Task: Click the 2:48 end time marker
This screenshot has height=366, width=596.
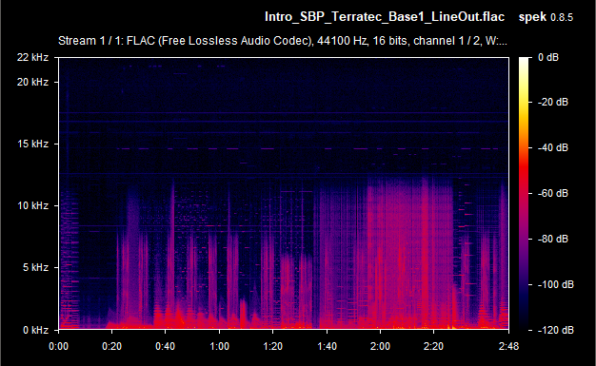Action: [x=508, y=346]
